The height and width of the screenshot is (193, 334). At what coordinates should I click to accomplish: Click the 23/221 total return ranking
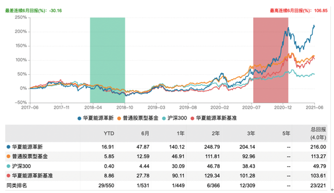pyautogui.click(x=318, y=186)
